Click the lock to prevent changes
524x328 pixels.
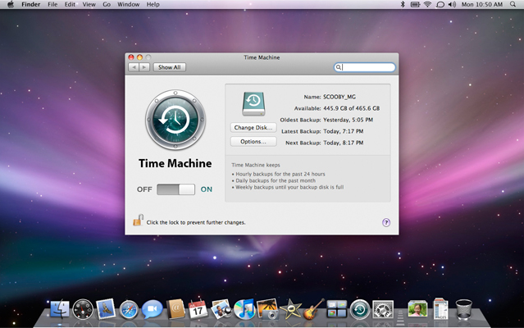click(138, 220)
